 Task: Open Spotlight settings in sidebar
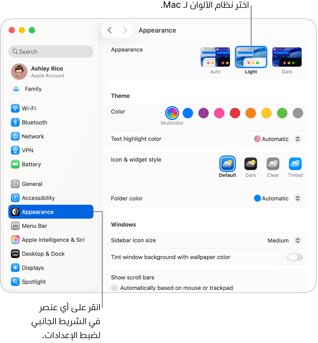51,282
